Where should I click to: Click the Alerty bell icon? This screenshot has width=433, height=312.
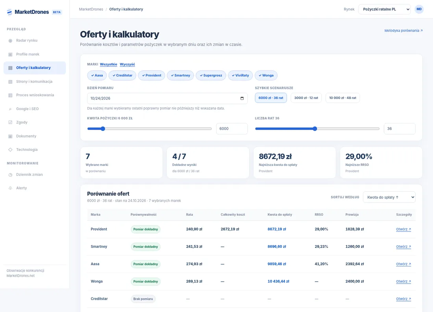tap(10, 188)
